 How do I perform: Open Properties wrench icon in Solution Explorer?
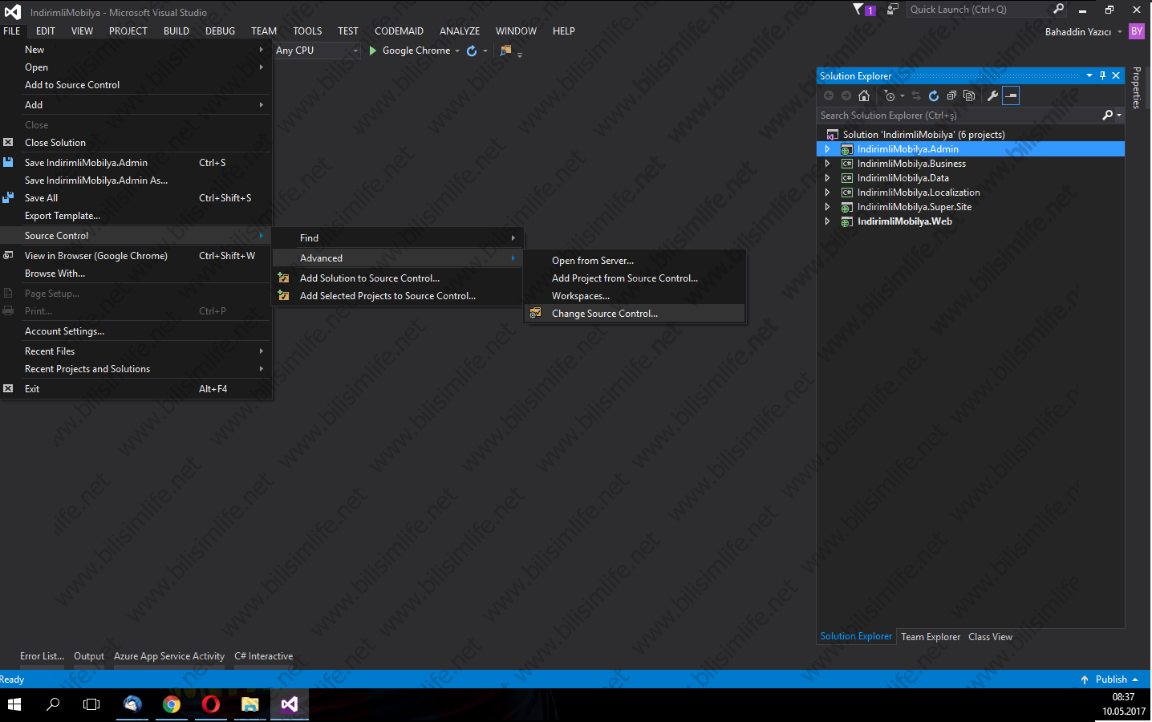pyautogui.click(x=992, y=95)
